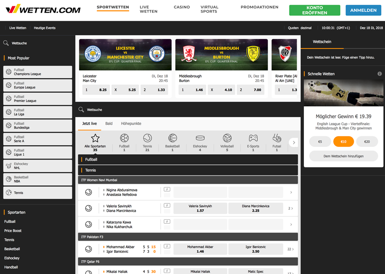Collapse the Tennis section header
Image resolution: width=385 pixels, height=274 pixels.
(188, 170)
